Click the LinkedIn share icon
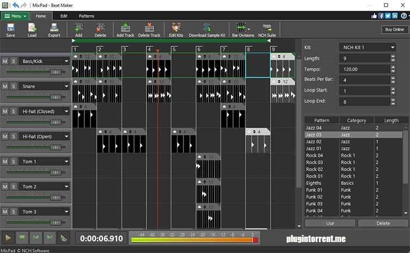This screenshot has width=410, height=253. click(395, 16)
